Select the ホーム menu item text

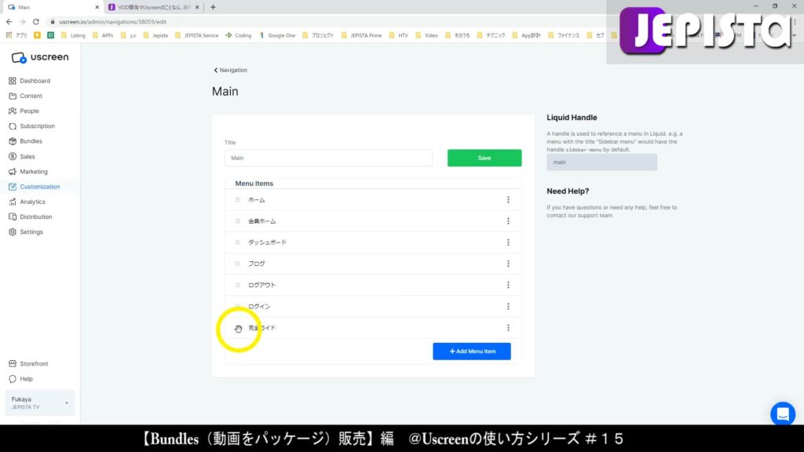tap(257, 200)
